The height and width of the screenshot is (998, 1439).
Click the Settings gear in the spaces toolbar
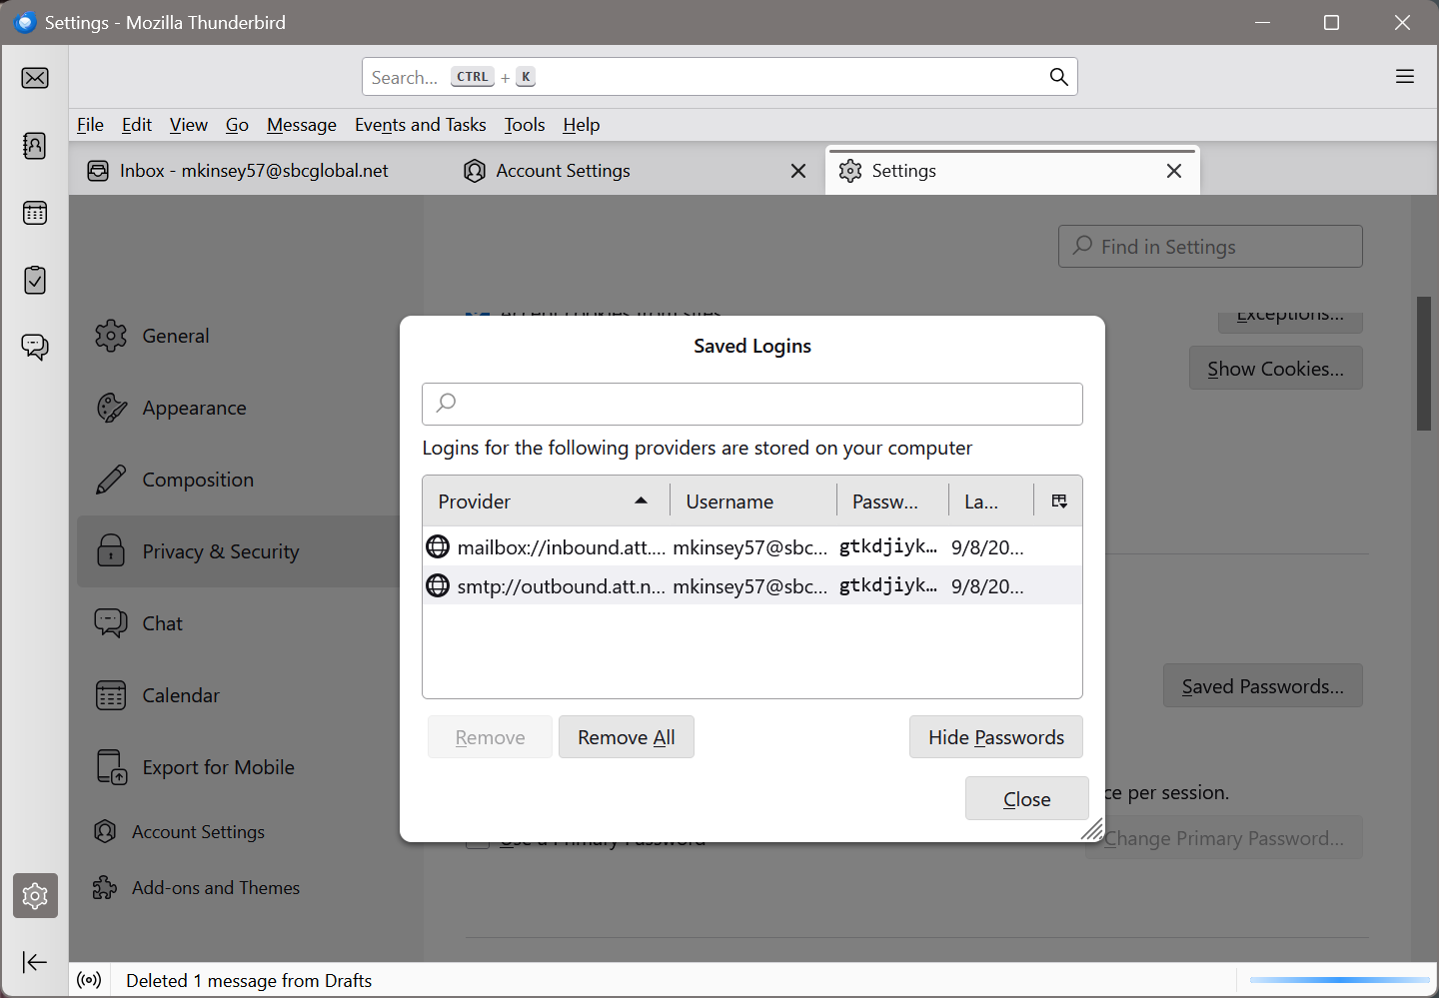tap(35, 895)
